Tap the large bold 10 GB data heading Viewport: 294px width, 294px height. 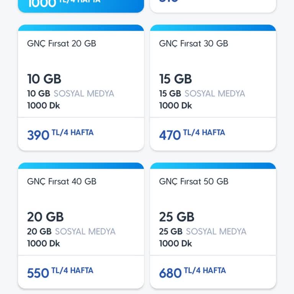(x=44, y=79)
